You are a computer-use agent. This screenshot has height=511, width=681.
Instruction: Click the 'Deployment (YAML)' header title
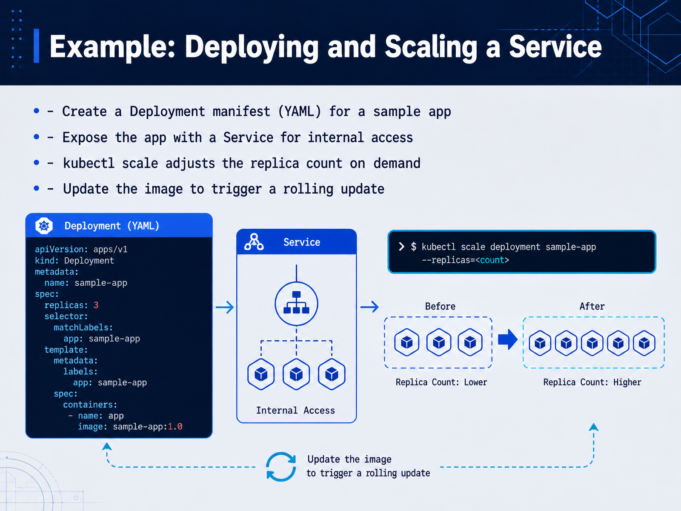[112, 226]
